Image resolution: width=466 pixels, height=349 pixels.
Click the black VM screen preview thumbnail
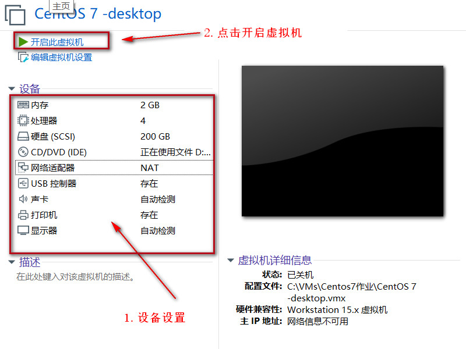click(x=343, y=141)
